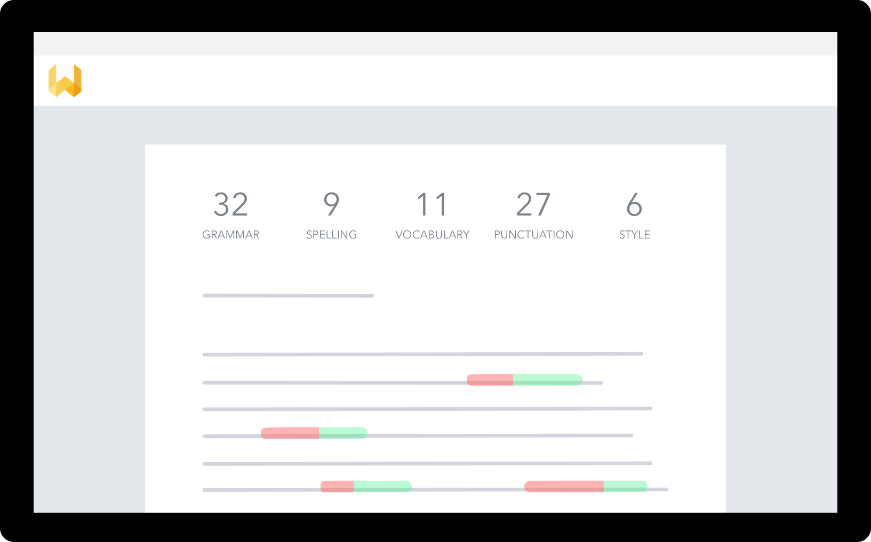
Task: Expand the Spelling statistics section
Action: point(331,216)
